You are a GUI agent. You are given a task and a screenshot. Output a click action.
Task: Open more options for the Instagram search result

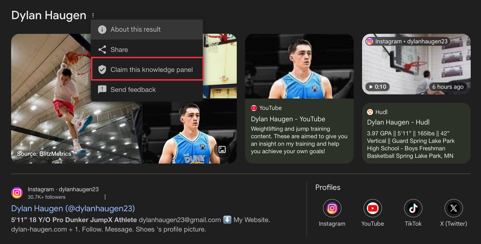tap(105, 197)
